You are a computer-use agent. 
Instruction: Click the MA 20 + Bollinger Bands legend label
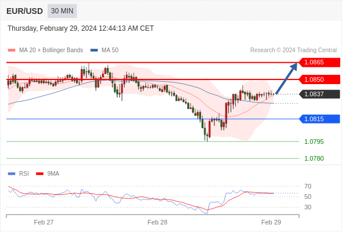51,50
